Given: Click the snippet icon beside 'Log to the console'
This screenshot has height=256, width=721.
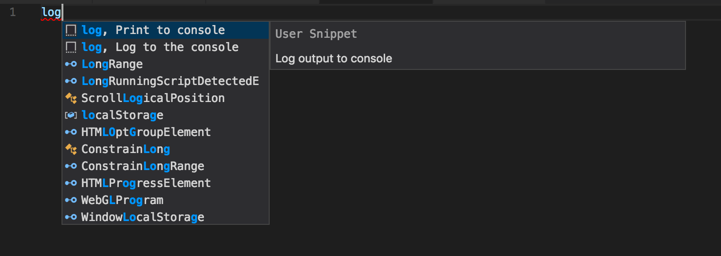Looking at the screenshot, I should (x=71, y=48).
